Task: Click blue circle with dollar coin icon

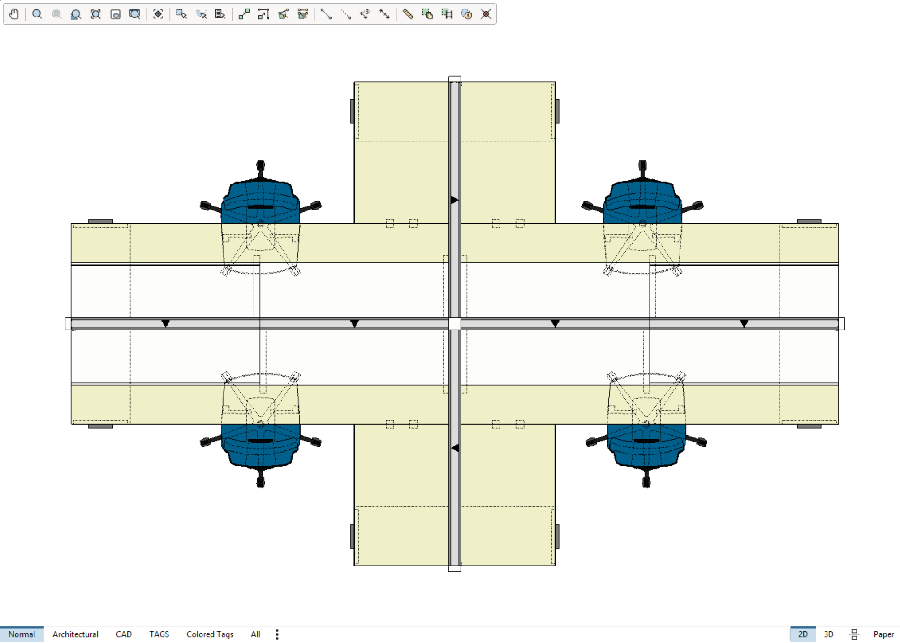Action: (466, 14)
